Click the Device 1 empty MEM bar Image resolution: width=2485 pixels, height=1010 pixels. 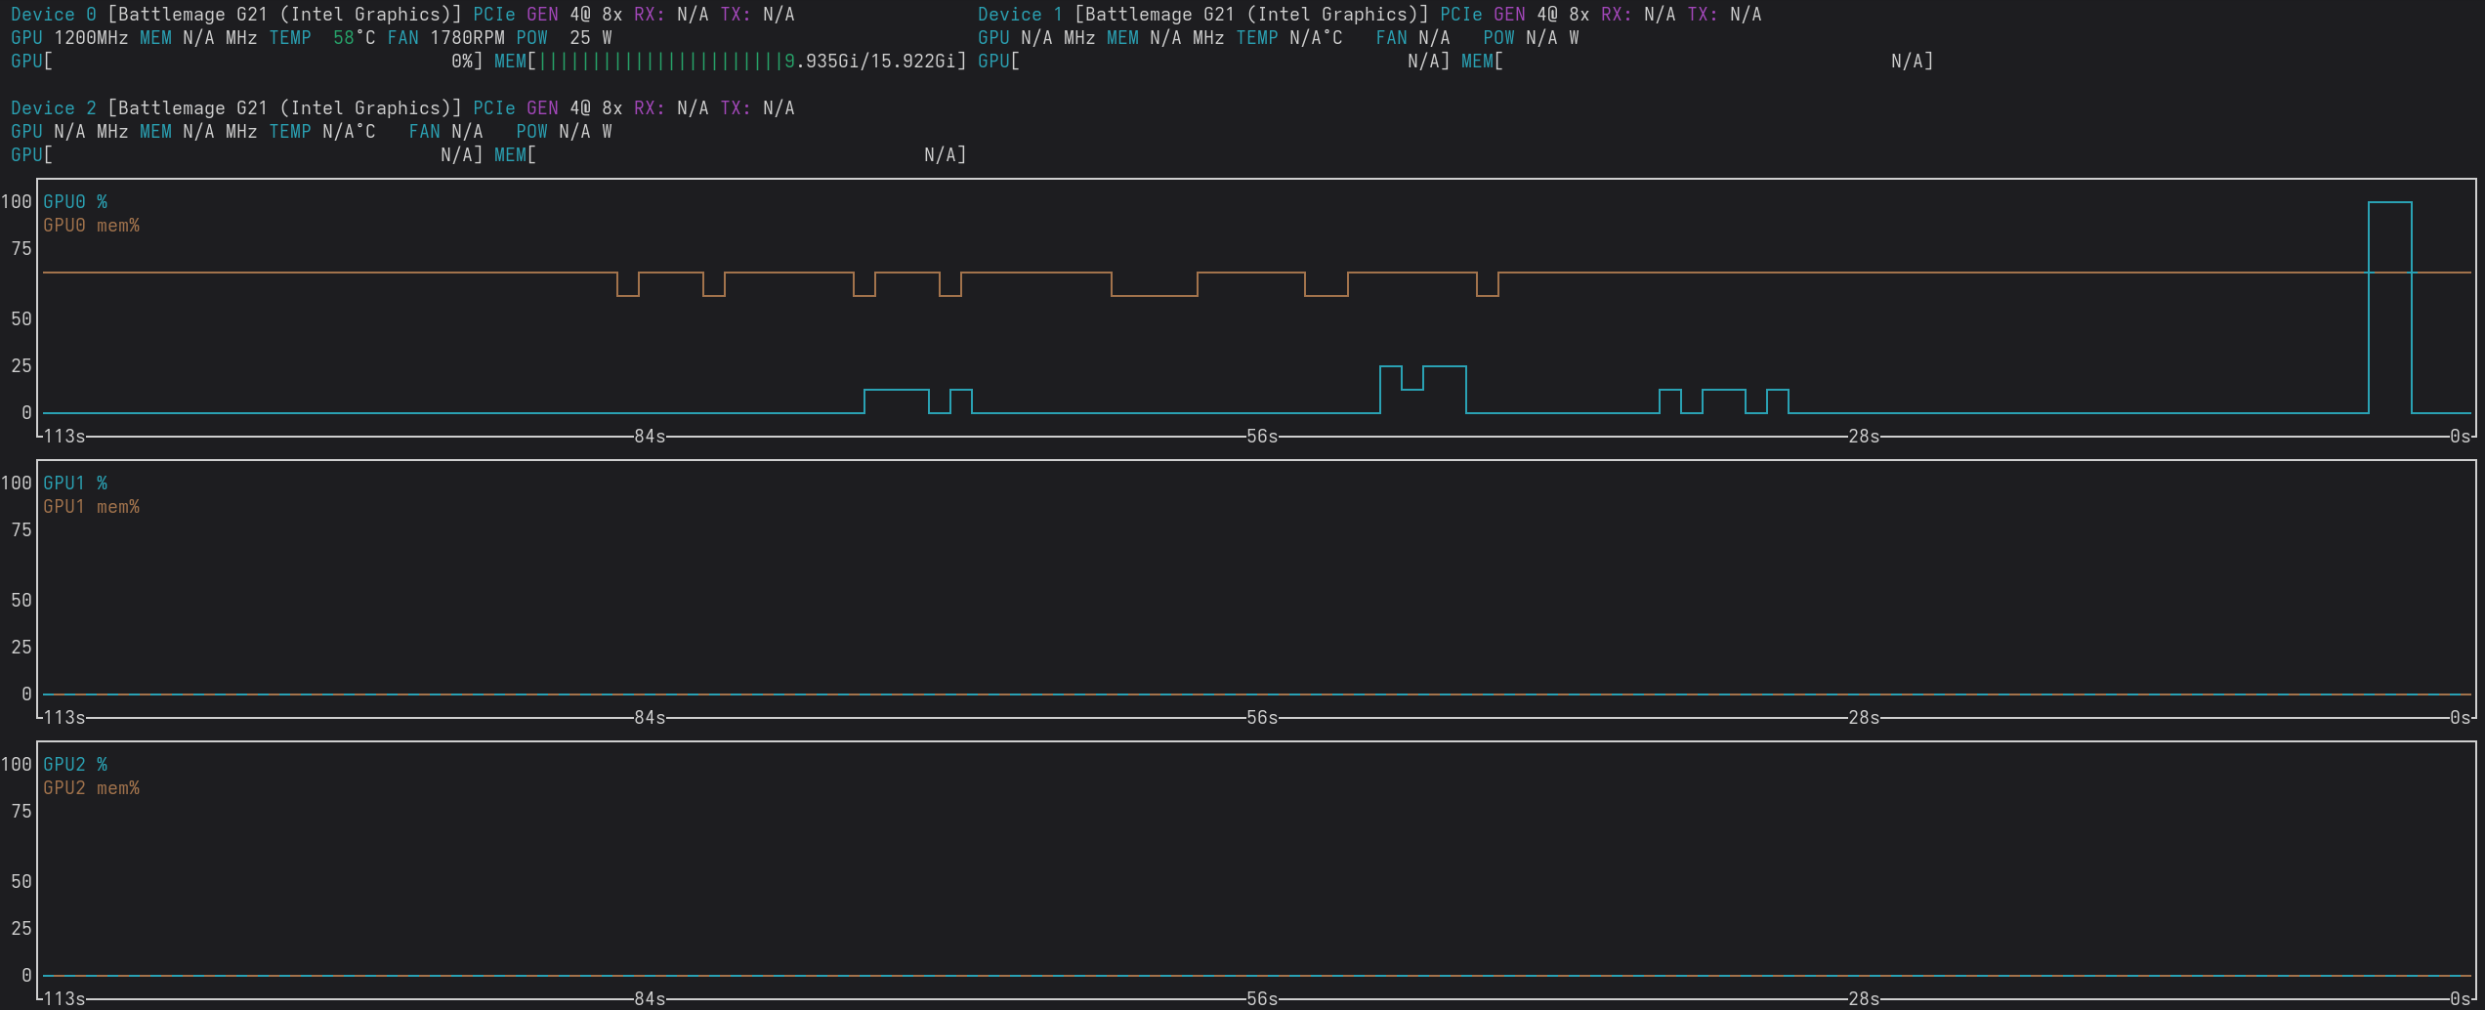tap(1695, 62)
